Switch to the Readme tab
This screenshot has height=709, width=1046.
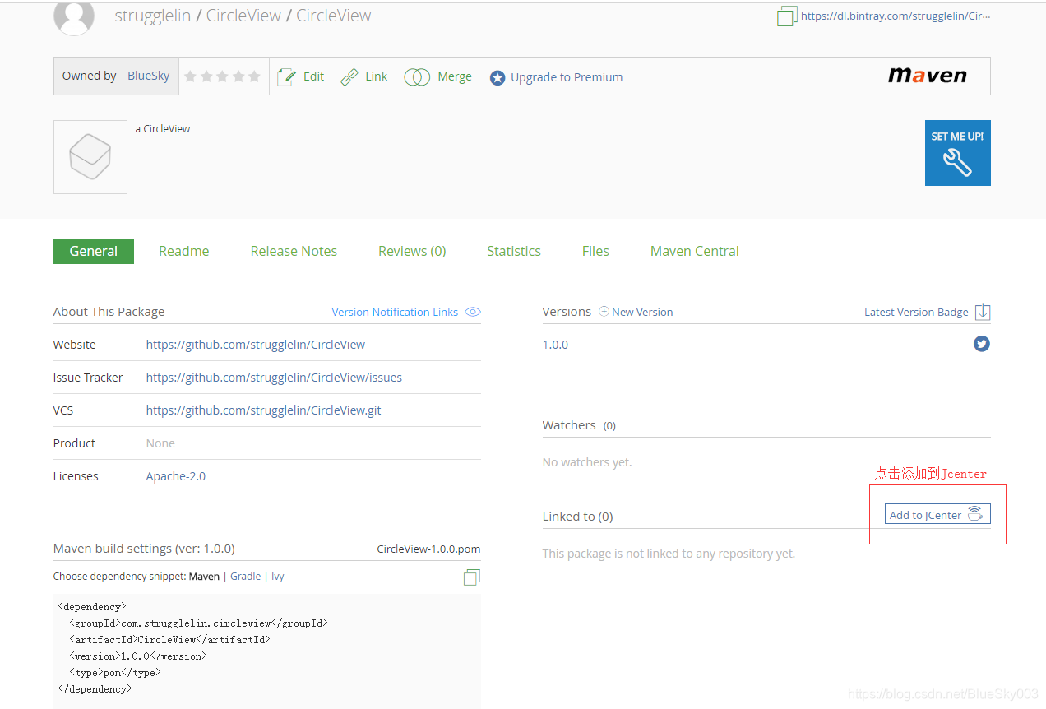[x=184, y=251]
